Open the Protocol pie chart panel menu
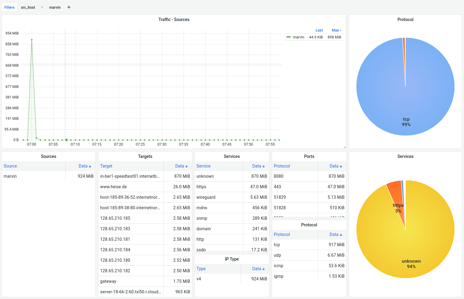Image resolution: width=464 pixels, height=299 pixels. [x=405, y=20]
